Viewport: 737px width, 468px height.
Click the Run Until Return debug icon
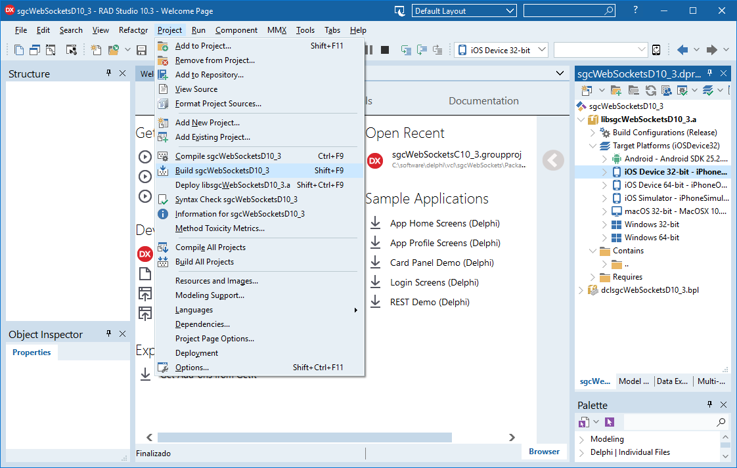click(437, 50)
